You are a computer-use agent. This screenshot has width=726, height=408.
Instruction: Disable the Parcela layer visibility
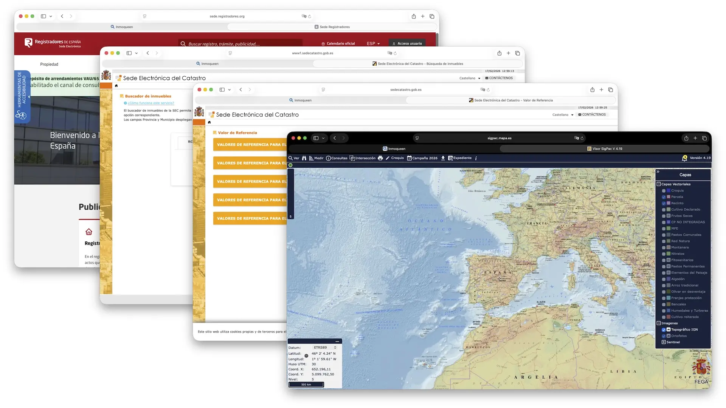click(x=663, y=197)
